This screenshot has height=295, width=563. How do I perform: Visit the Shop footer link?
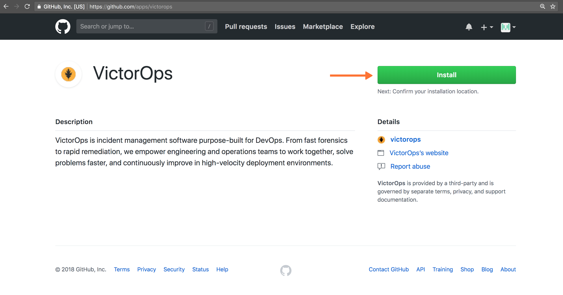point(467,269)
